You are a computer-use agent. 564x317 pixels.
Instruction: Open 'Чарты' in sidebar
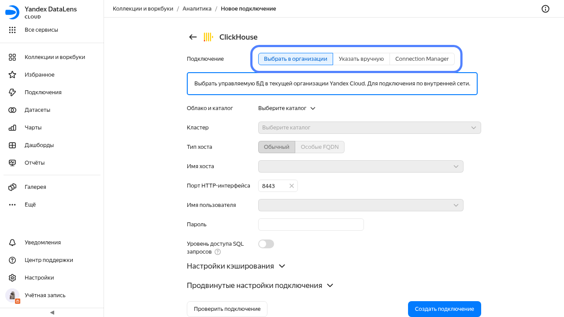52,128
